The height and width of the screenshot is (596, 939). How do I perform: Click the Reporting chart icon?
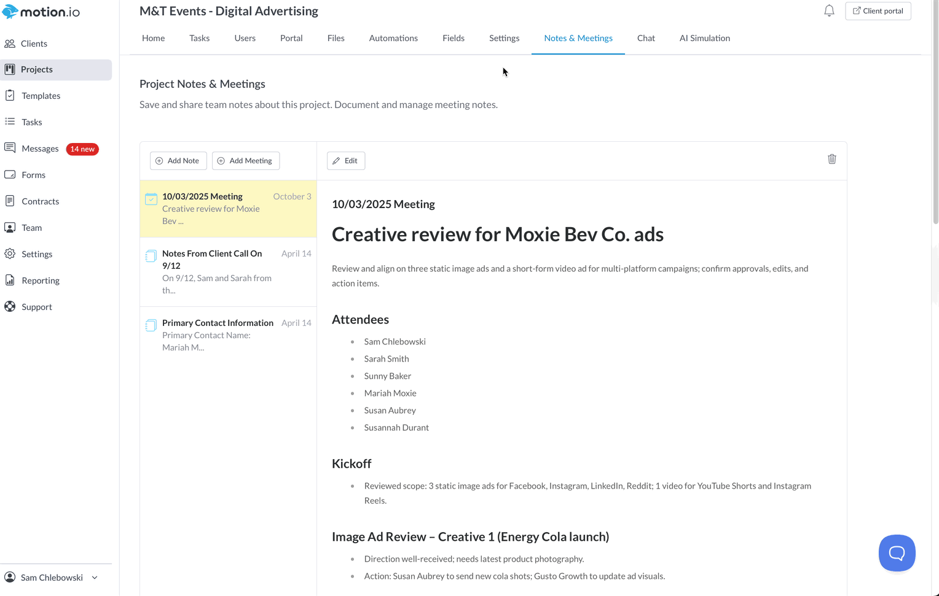(10, 280)
